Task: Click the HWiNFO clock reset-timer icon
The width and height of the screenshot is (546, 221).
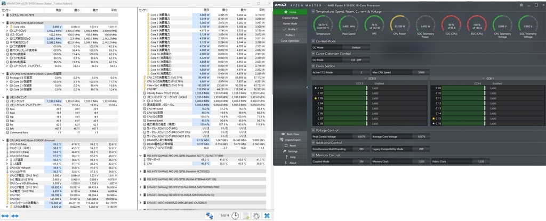Action: pos(235,216)
